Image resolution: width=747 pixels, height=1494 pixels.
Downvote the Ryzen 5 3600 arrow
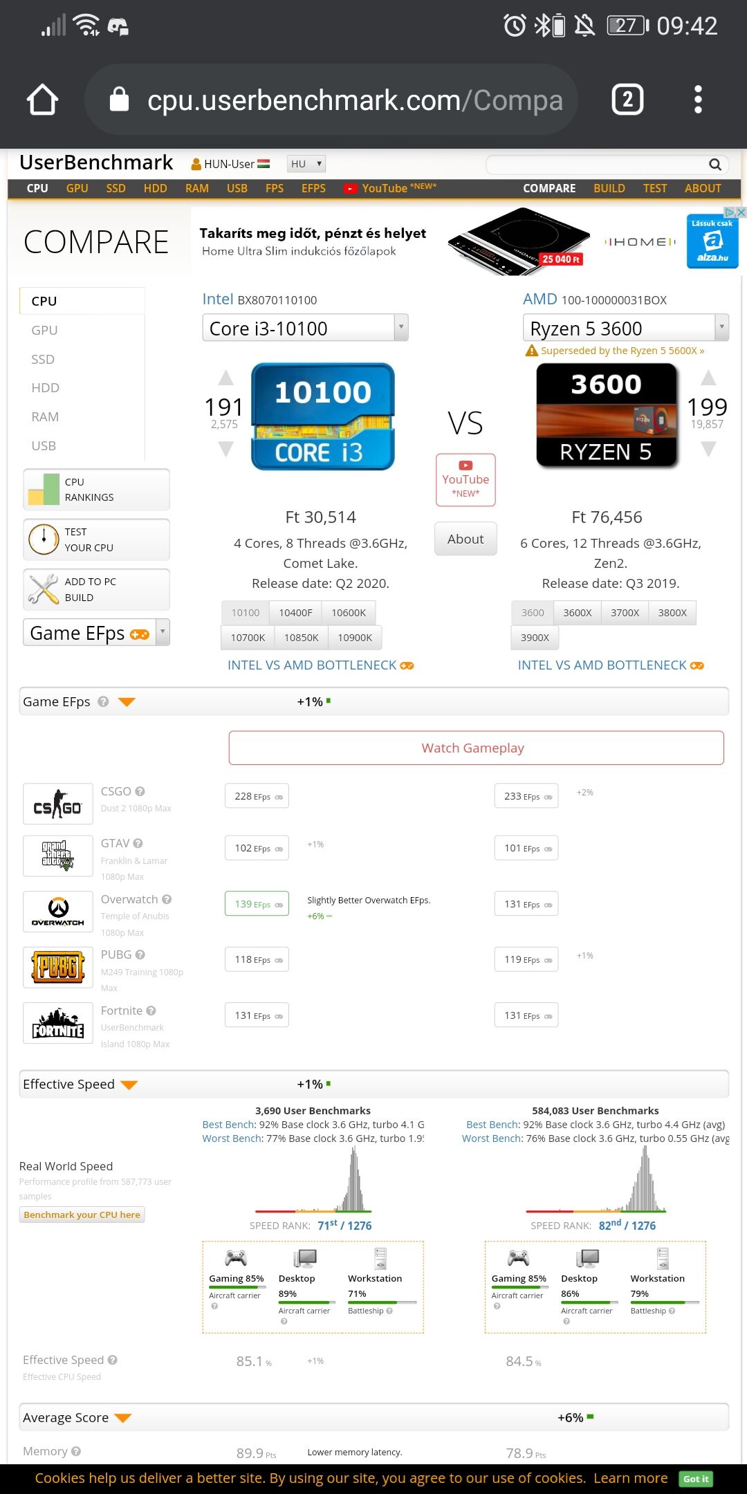(x=708, y=450)
